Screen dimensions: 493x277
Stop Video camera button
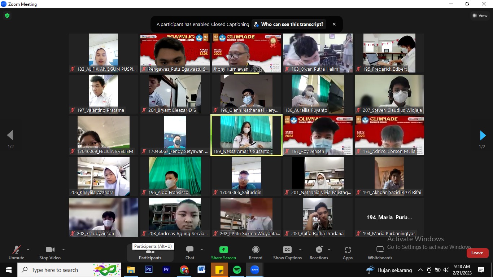coord(50,252)
